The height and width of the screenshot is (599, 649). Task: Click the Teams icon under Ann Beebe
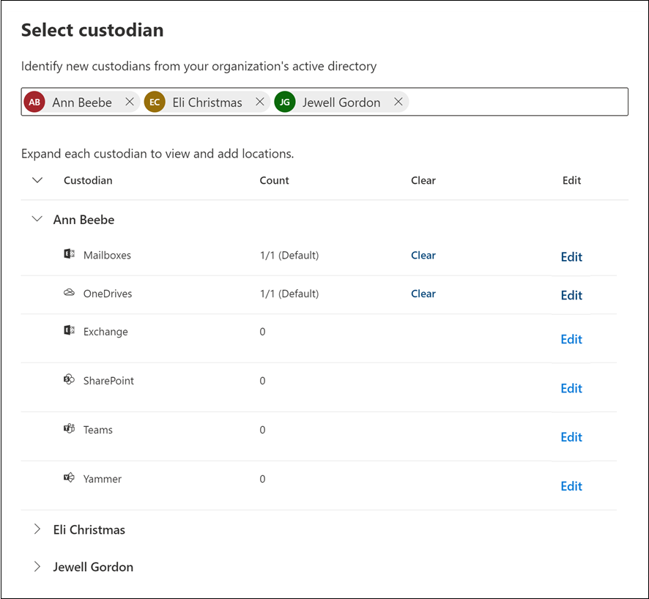coord(69,428)
